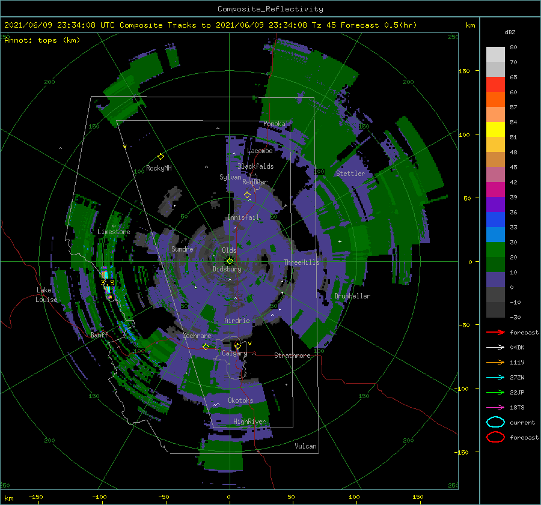The width and height of the screenshot is (541, 505).
Task: Select the white 04DK arrow symbol
Action: pyautogui.click(x=495, y=347)
